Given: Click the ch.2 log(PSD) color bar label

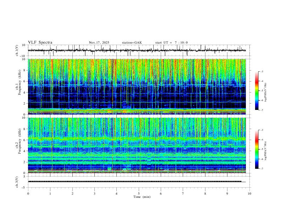Looking at the screenshot, I should coord(265,151).
